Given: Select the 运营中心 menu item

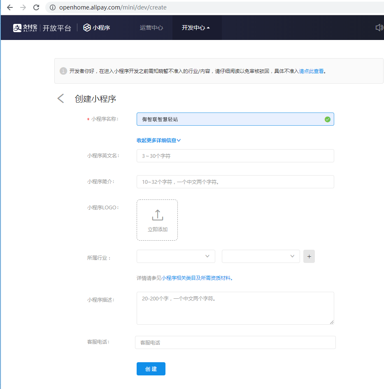Looking at the screenshot, I should (151, 28).
